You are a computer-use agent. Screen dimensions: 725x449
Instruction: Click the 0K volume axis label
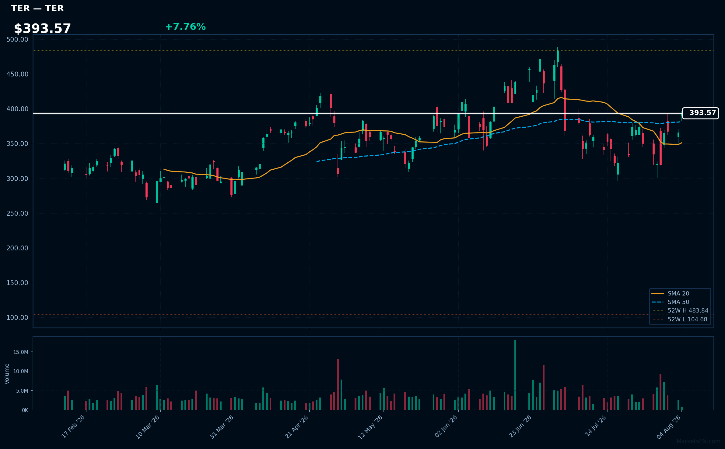pyautogui.click(x=25, y=410)
